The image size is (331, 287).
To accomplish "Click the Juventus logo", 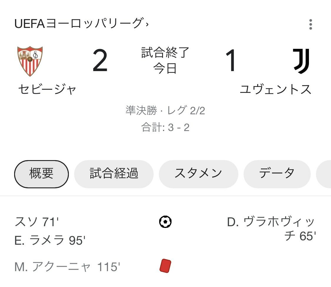I will tap(301, 61).
